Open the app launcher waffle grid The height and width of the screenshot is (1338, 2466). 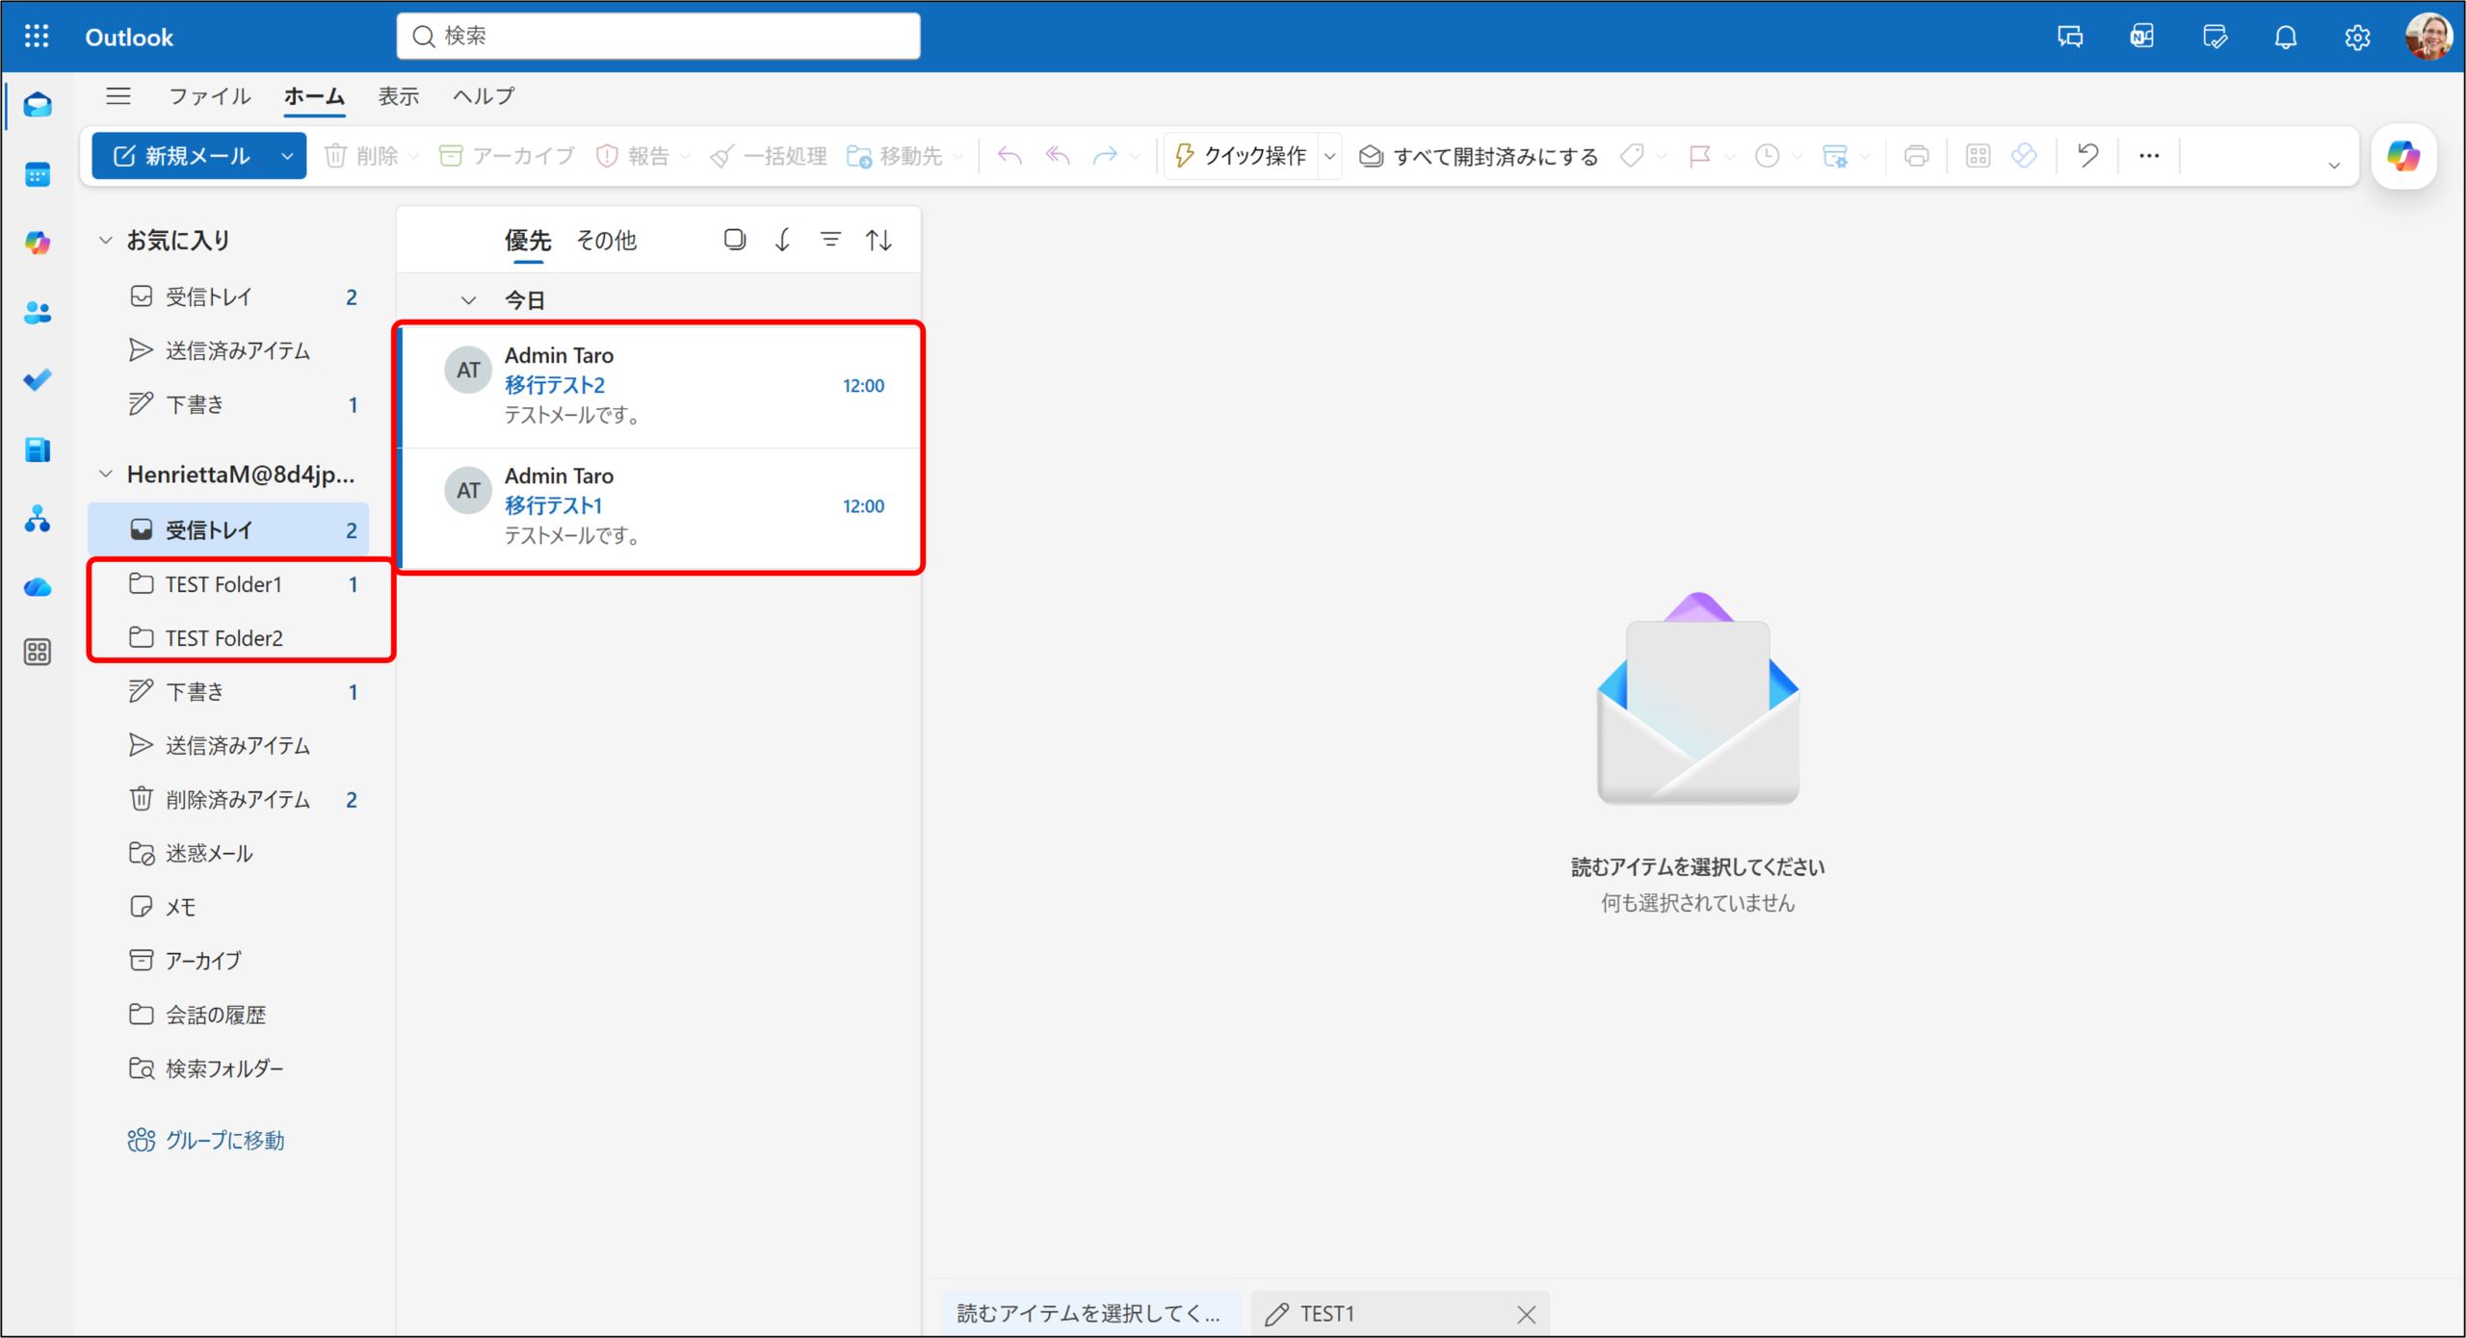pos(37,37)
